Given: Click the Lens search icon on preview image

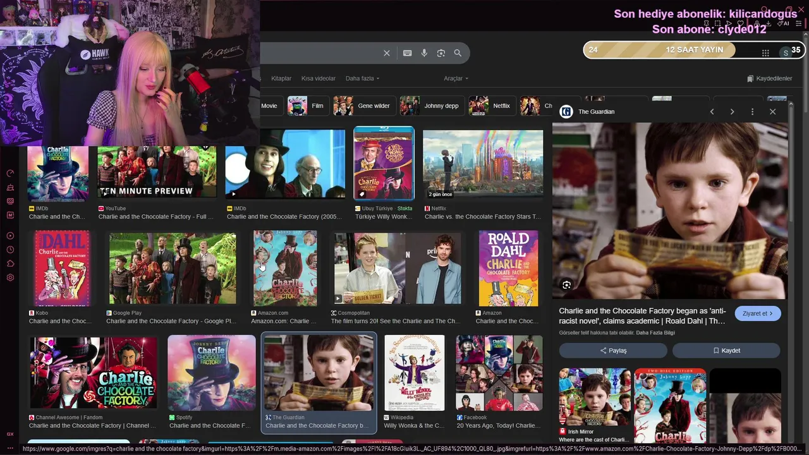Looking at the screenshot, I should click(566, 285).
